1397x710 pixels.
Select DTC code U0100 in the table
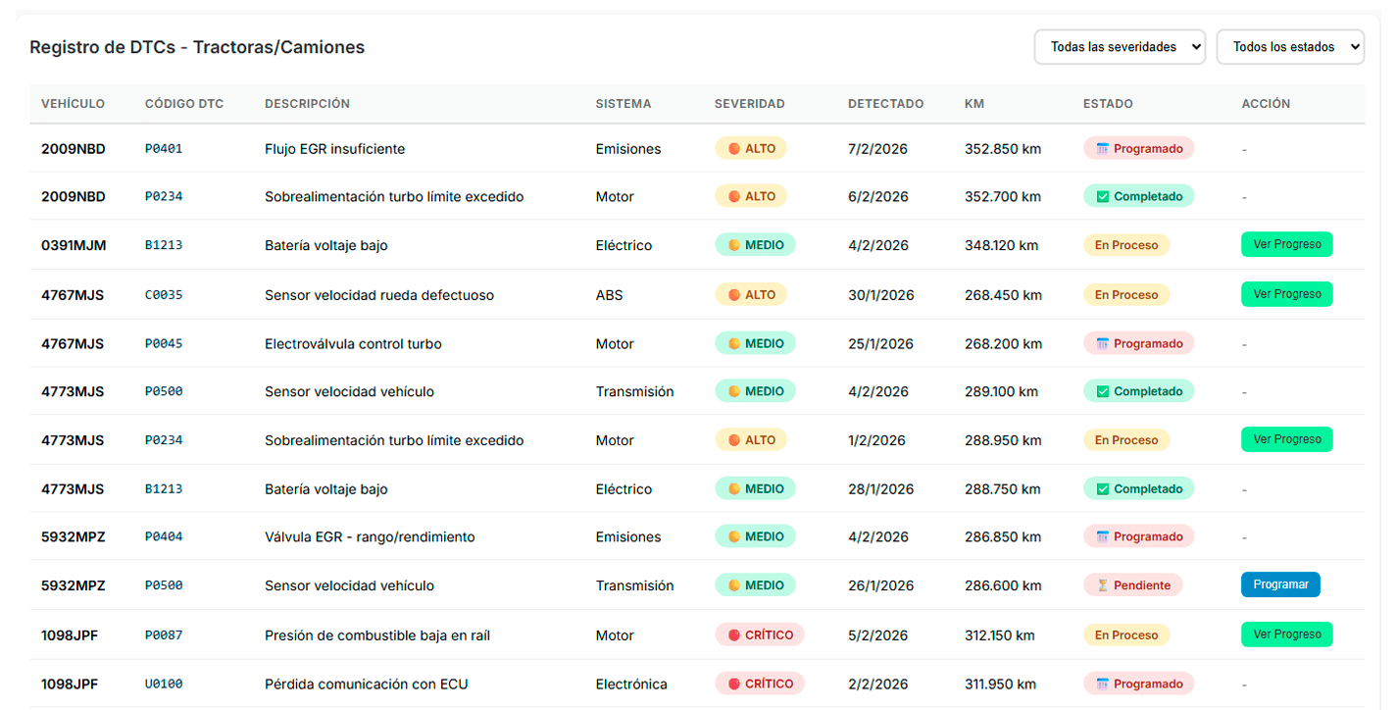tap(164, 685)
